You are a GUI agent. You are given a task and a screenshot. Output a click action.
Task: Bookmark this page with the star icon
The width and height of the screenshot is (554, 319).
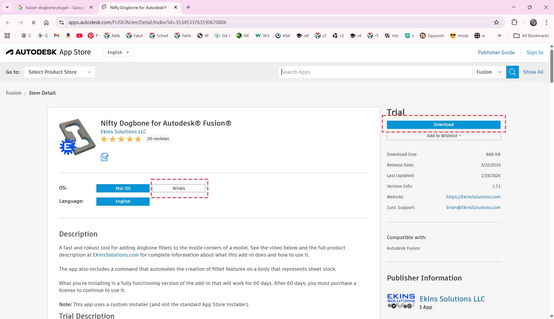point(496,22)
